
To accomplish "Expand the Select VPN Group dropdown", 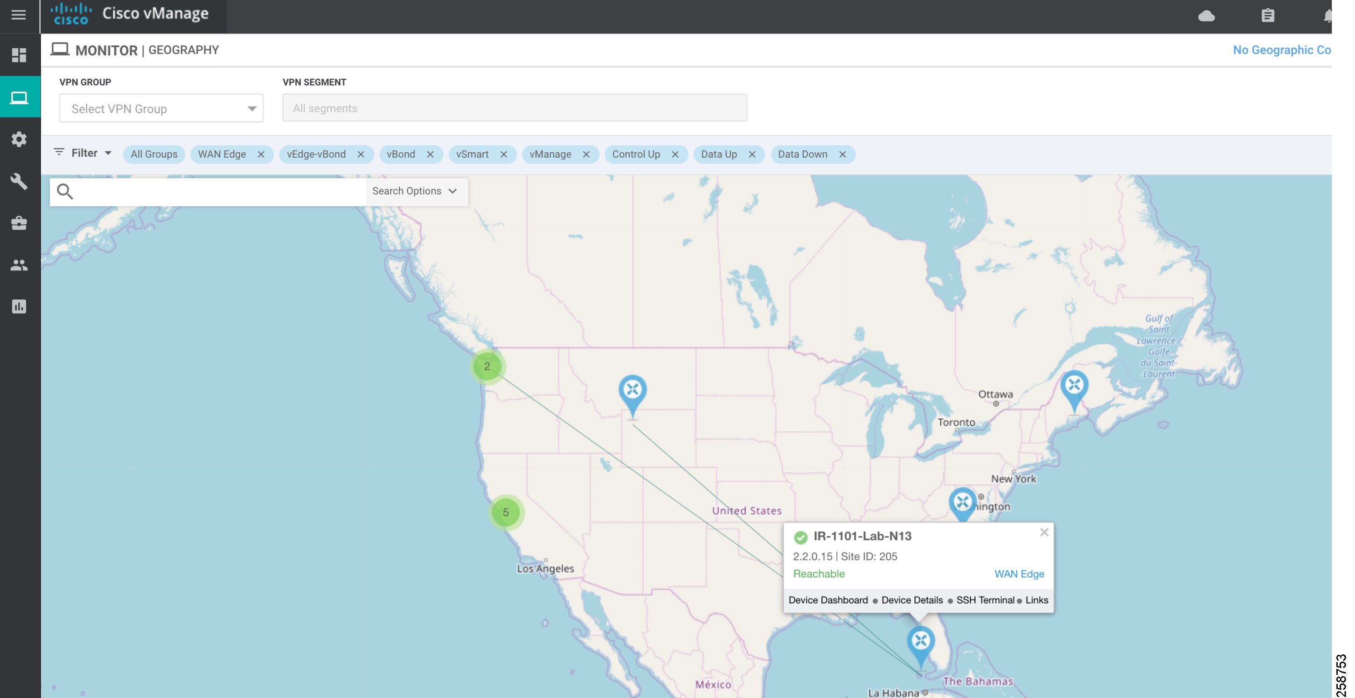I will click(x=161, y=109).
